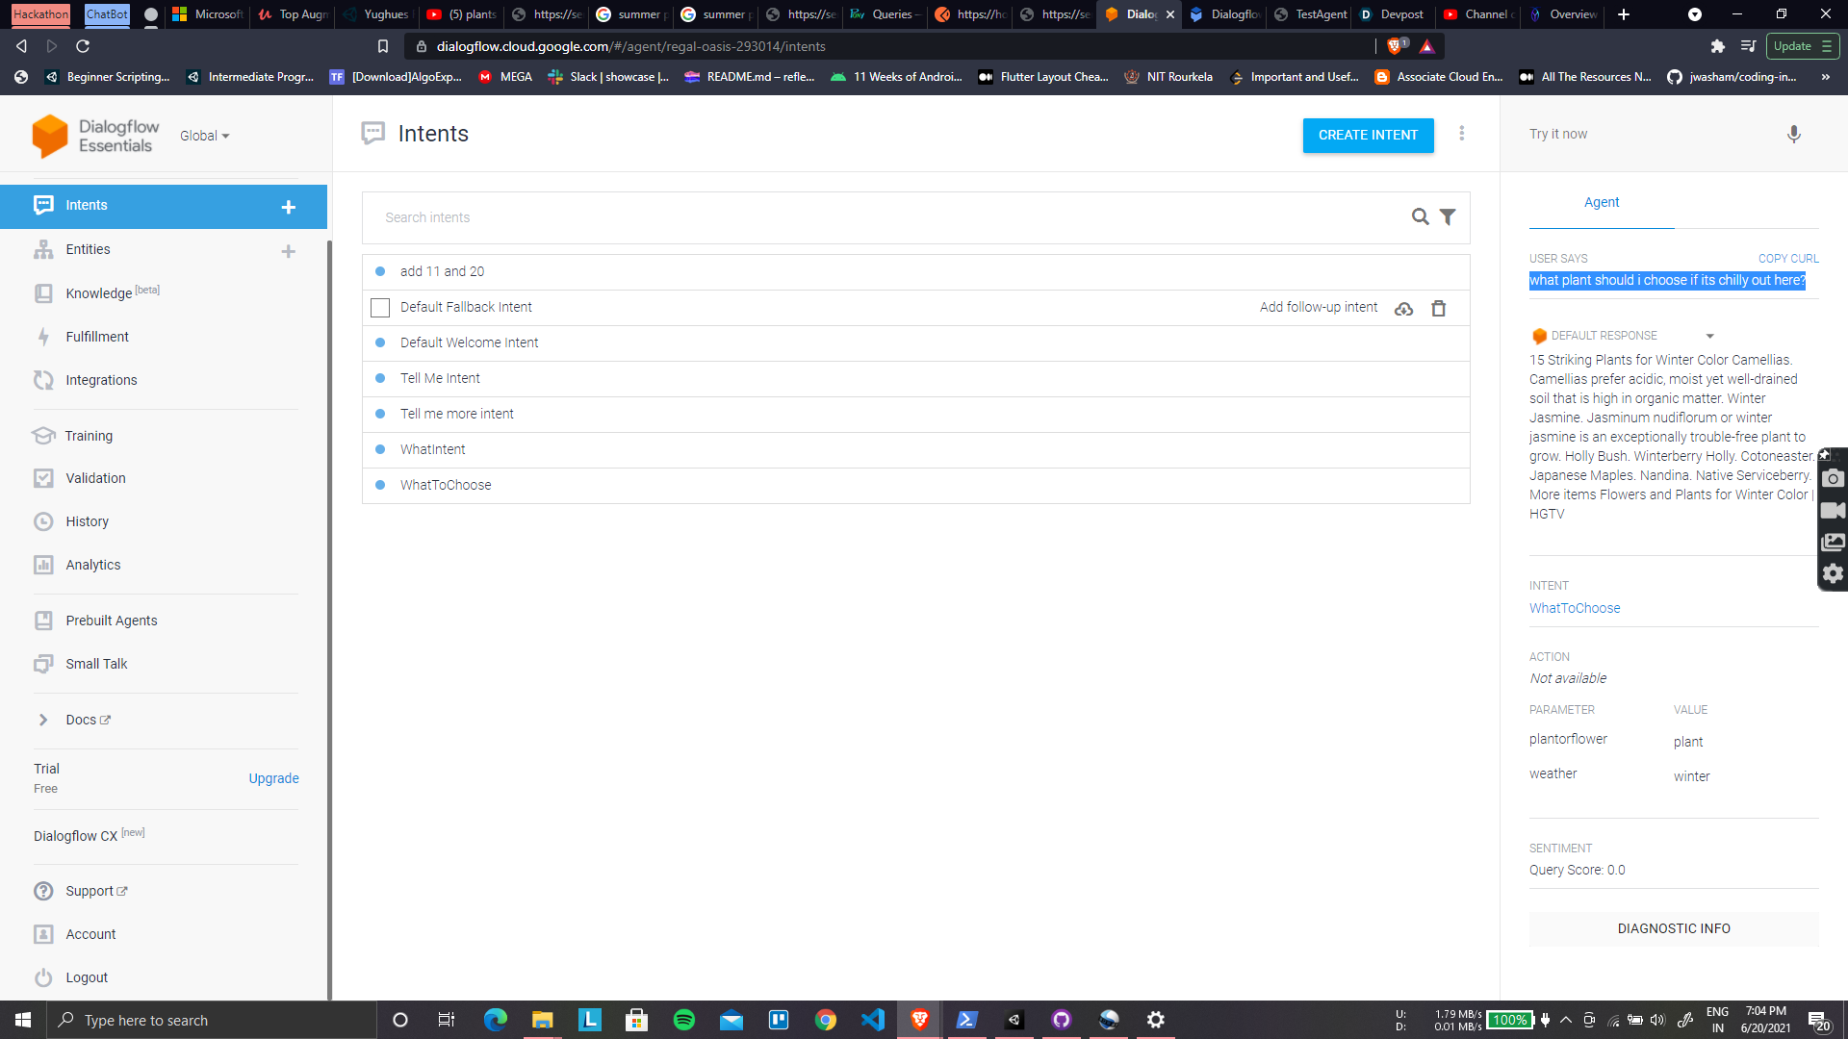Viewport: 1848px width, 1039px height.
Task: Open Spotify from the Windows taskbar
Action: click(684, 1020)
